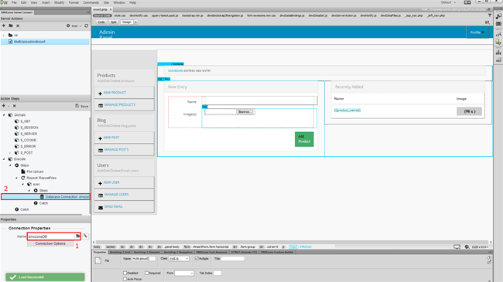Open the Modify menu

[59, 2]
